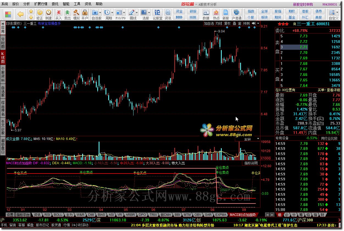
Task: Open the 系统 menu
Action: point(5,4)
